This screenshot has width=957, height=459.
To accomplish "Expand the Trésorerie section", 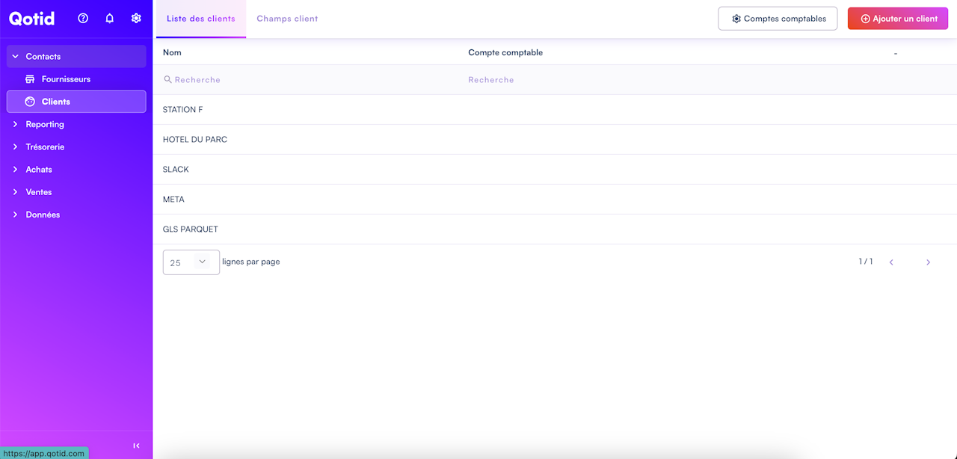I will 76,147.
